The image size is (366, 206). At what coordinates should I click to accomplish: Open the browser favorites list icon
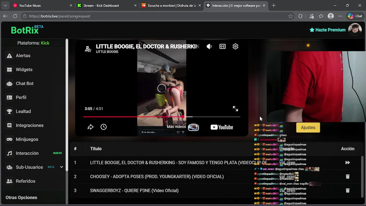pyautogui.click(x=321, y=16)
